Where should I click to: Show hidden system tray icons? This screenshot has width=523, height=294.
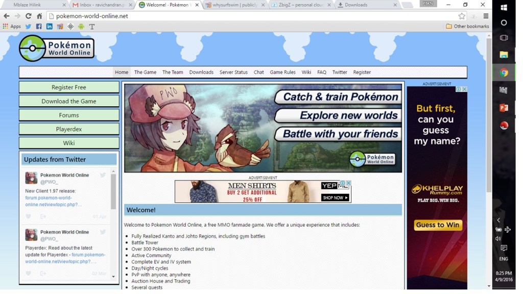498,220
